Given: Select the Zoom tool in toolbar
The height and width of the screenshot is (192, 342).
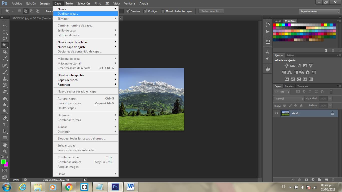Looking at the screenshot, I should 5,151.
